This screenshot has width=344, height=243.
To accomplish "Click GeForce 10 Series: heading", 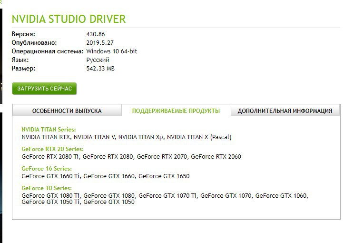I will coord(47,188).
